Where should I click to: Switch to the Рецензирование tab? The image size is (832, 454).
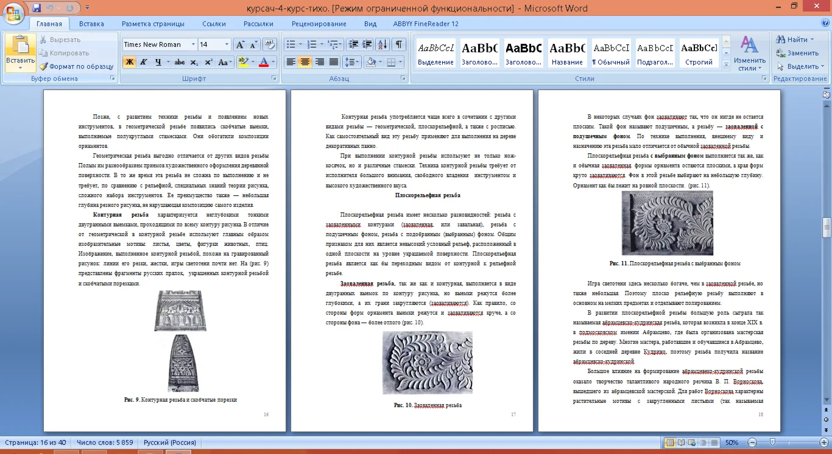tap(319, 24)
